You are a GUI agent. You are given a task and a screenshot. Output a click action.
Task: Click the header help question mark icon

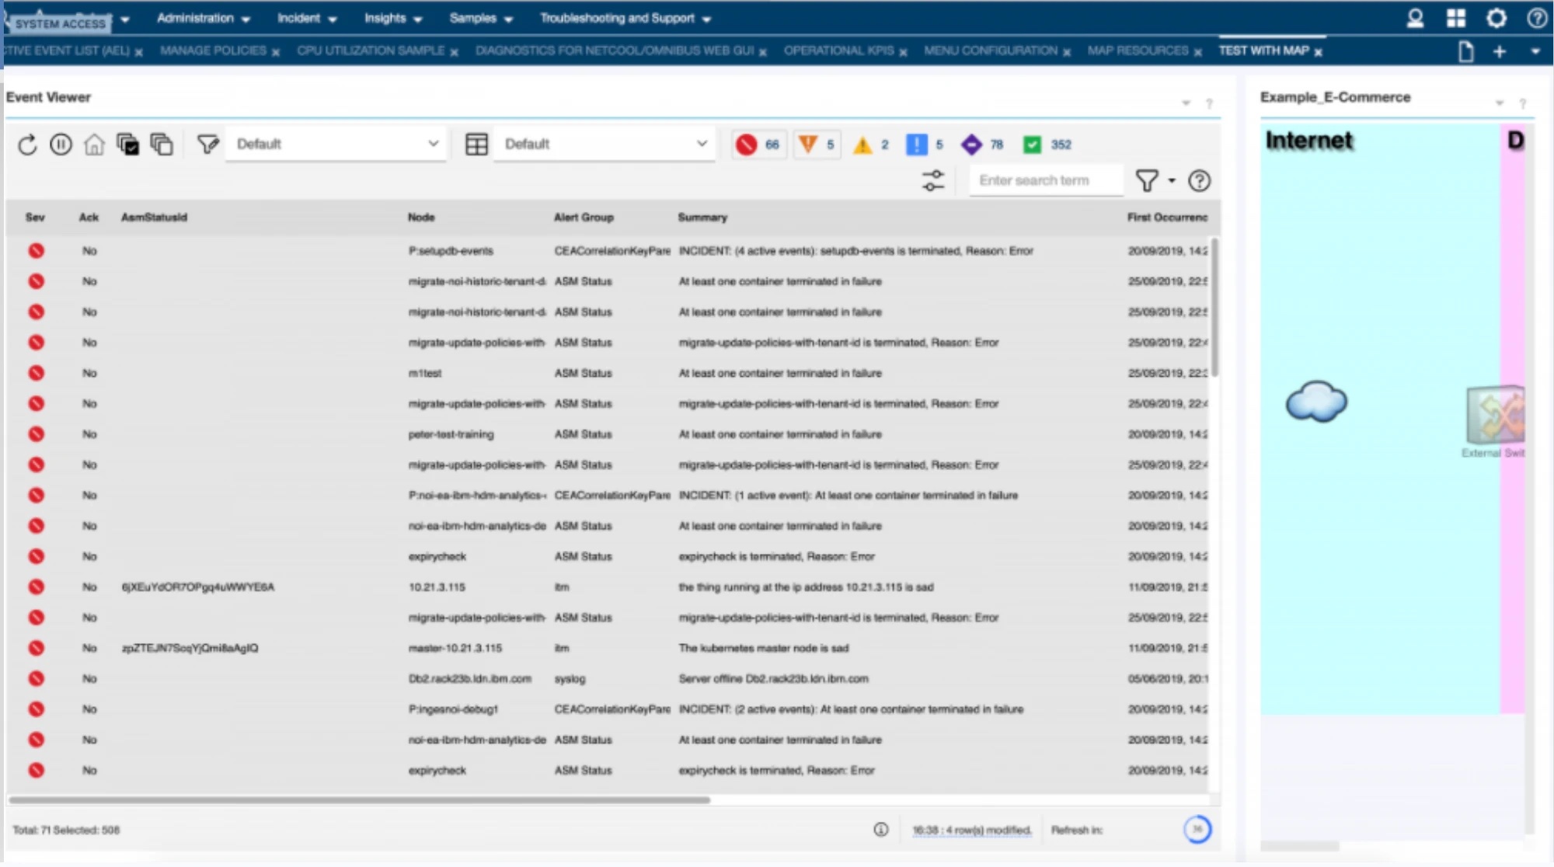[1537, 19]
